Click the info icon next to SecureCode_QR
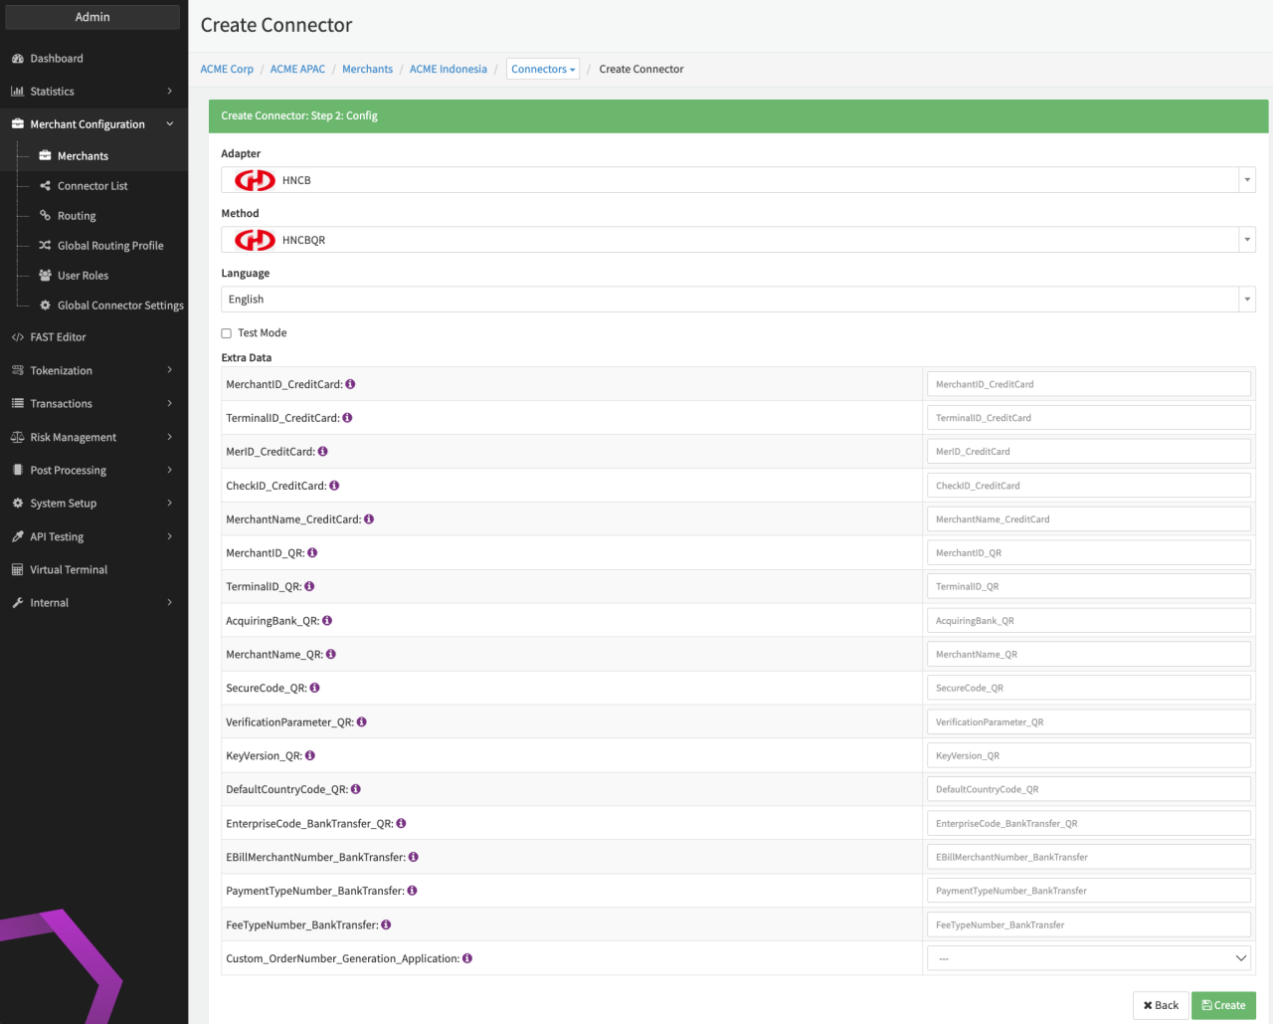 click(x=314, y=688)
